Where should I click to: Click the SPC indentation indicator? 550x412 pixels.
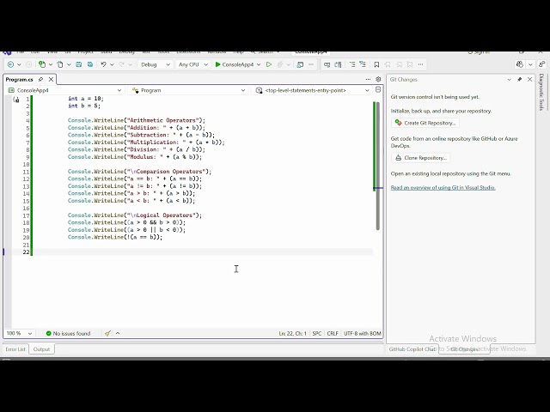point(317,334)
